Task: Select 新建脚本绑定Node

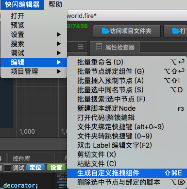Action: coord(127,108)
